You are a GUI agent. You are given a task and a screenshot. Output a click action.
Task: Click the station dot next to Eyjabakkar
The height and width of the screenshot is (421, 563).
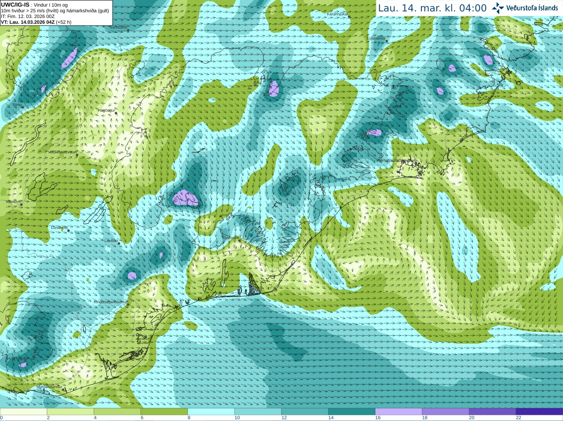[x=387, y=41]
